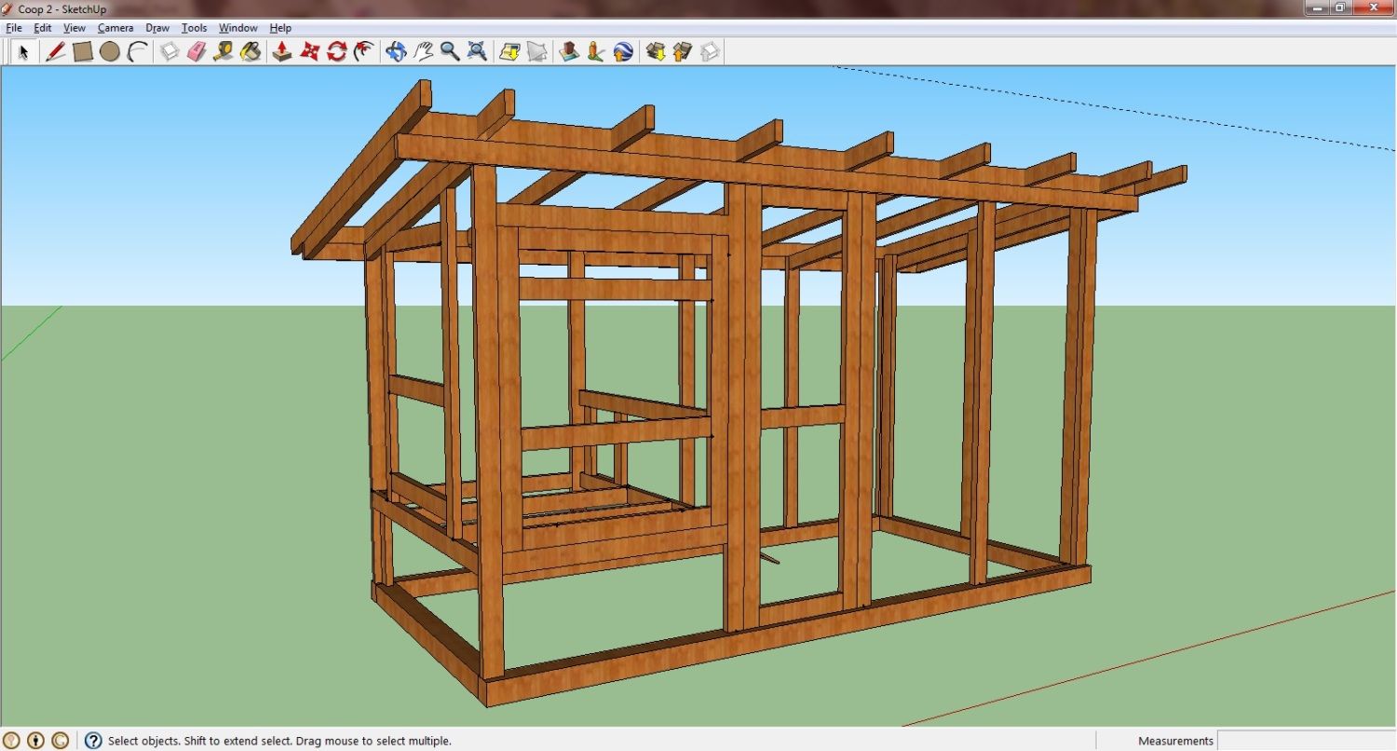
Task: Select the Rectangle drawing tool
Action: pyautogui.click(x=83, y=51)
